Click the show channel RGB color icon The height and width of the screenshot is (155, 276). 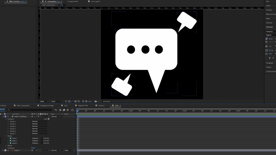(83, 101)
